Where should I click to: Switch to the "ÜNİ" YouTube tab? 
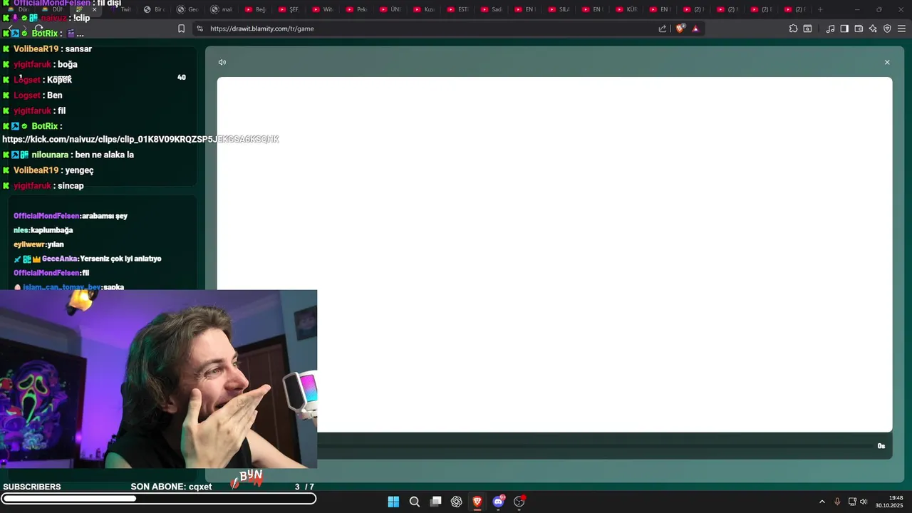pos(391,9)
